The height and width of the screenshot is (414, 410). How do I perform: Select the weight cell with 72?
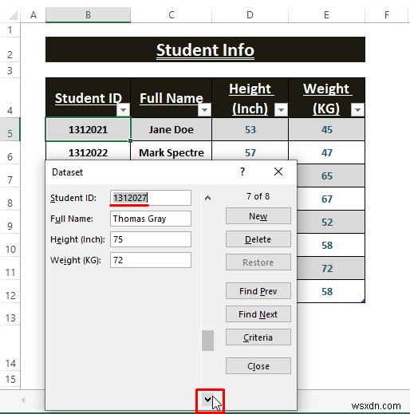331,268
